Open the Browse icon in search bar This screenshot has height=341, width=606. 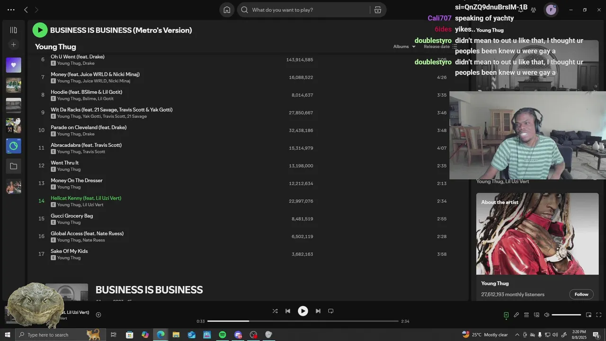[378, 9]
